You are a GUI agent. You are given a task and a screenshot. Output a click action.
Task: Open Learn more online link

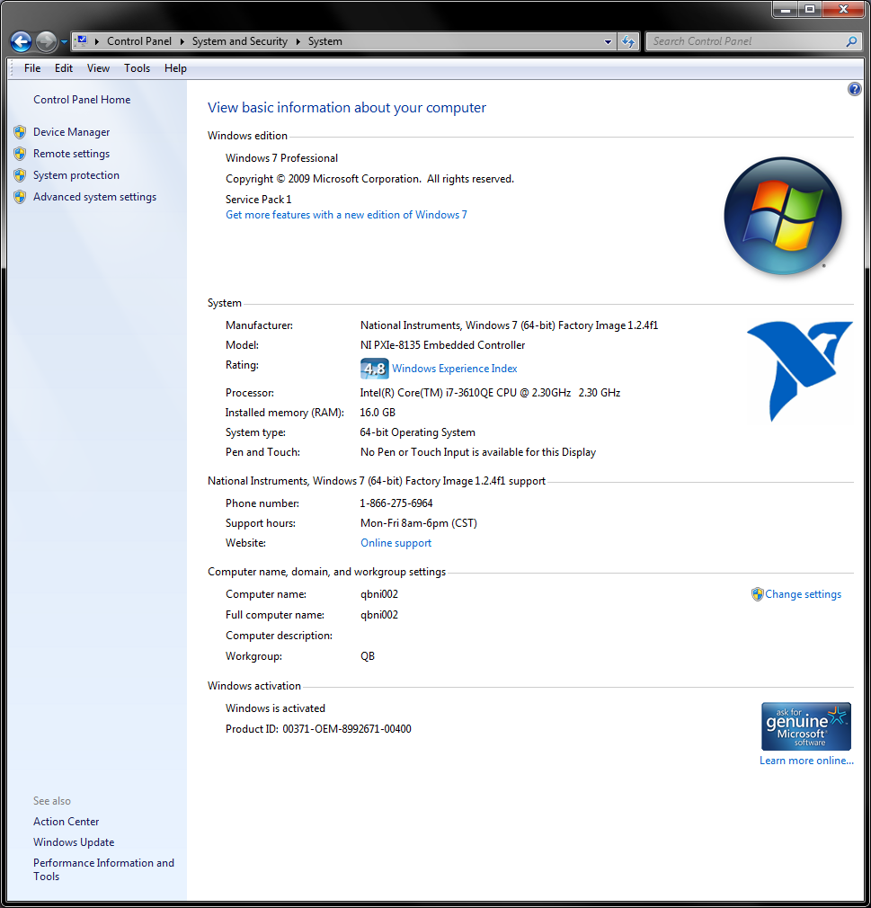(x=806, y=761)
